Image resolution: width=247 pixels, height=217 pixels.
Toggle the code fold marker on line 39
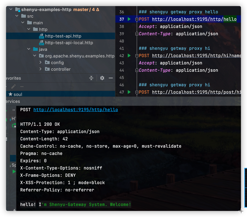[x=137, y=34]
